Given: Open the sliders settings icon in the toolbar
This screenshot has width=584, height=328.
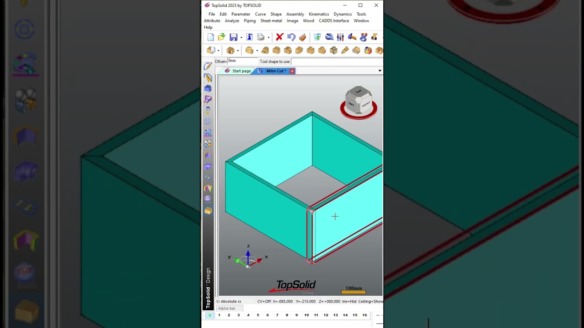Looking at the screenshot, I should (x=340, y=37).
